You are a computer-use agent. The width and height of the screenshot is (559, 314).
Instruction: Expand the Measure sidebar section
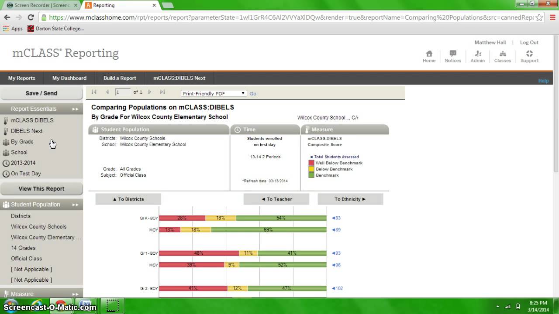click(x=41, y=294)
